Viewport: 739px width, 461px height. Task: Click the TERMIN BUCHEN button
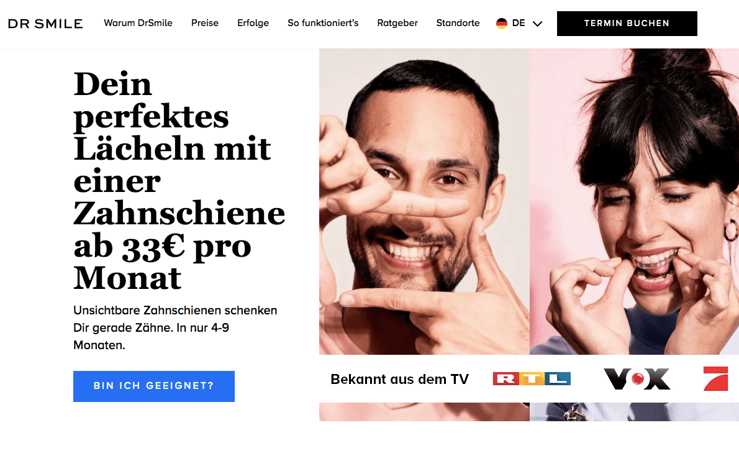pos(627,24)
